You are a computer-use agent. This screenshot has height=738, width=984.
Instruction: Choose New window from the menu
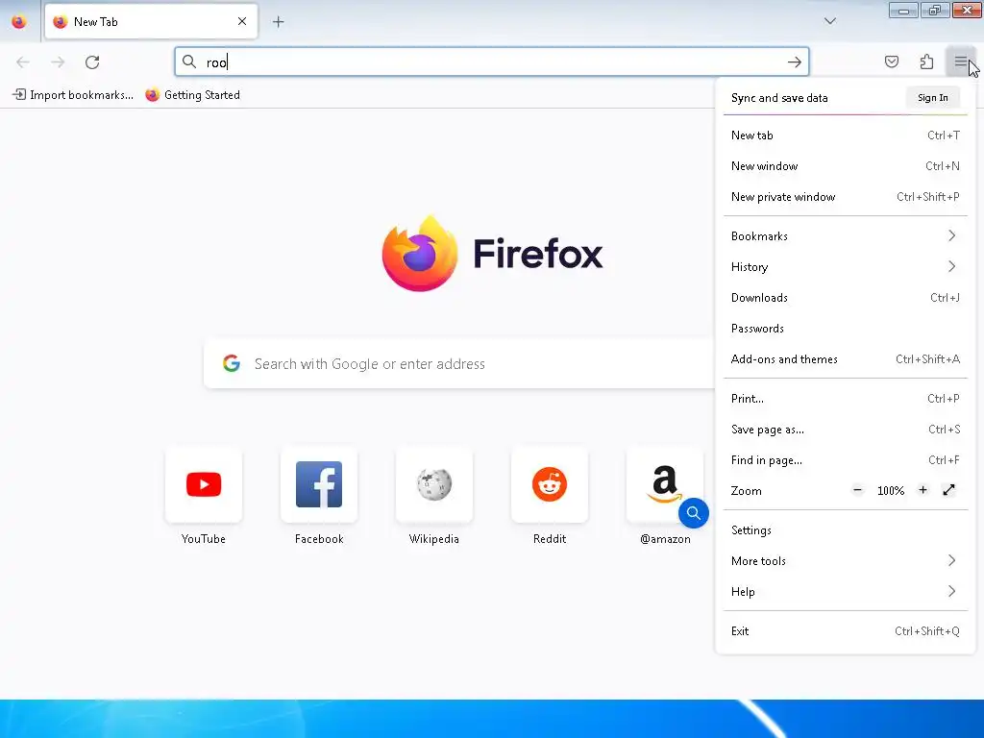846,166
